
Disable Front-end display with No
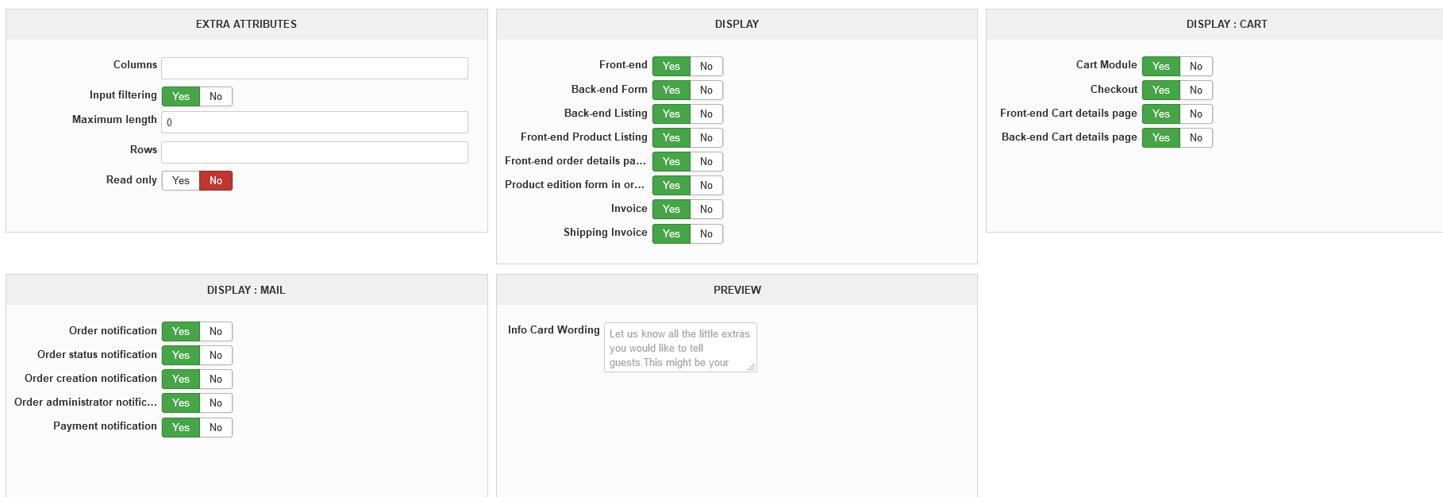(x=706, y=67)
